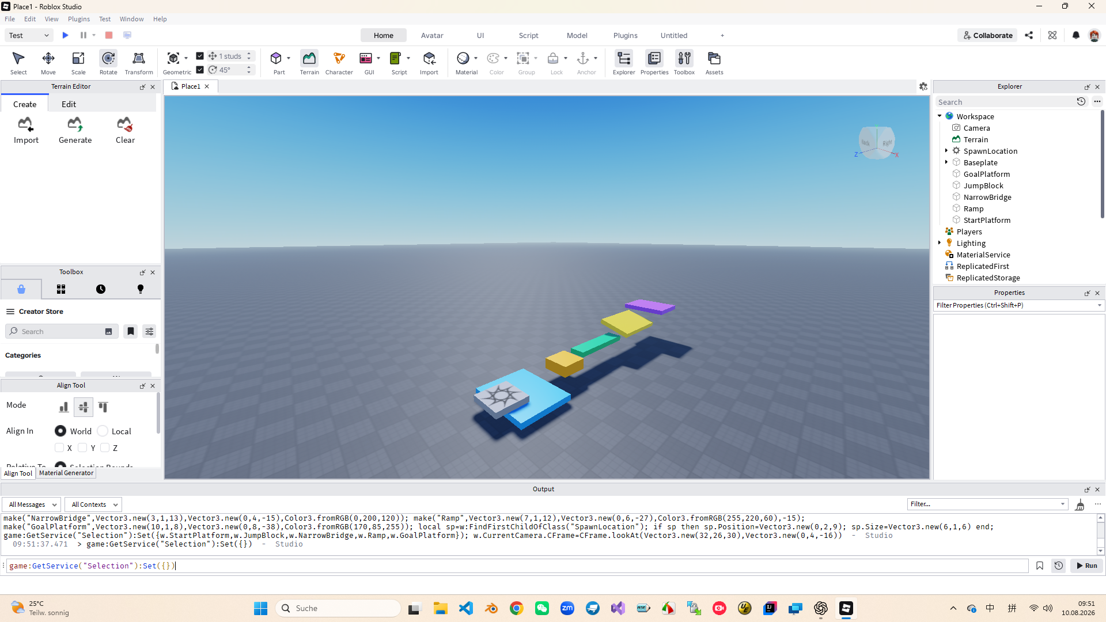Open the Terrain editor tool

(309, 63)
